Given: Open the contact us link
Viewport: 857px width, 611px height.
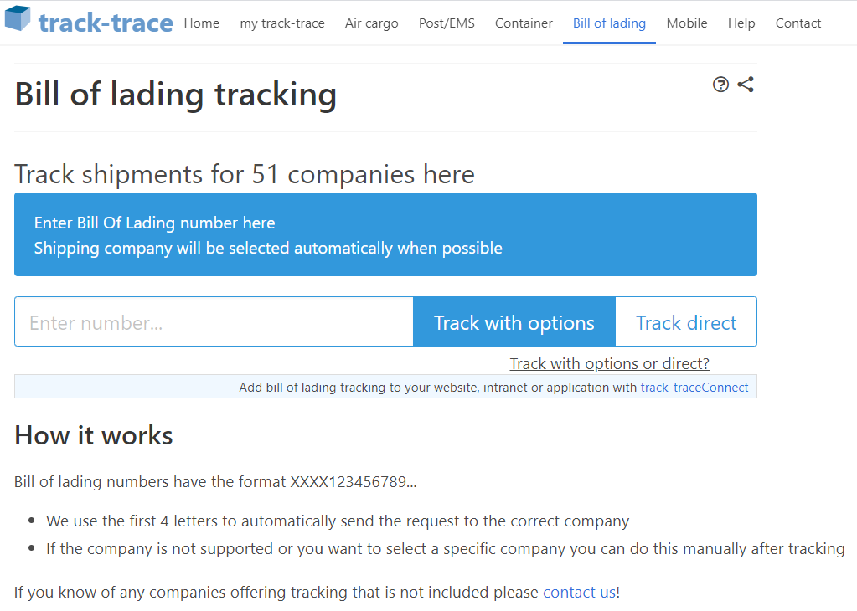Looking at the screenshot, I should 580,593.
